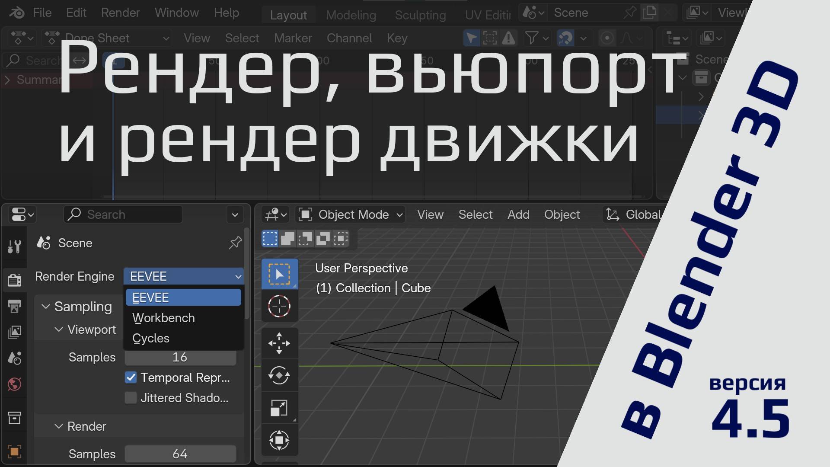Image resolution: width=830 pixels, height=467 pixels.
Task: Select the Rotate tool in viewport toolbar
Action: [280, 375]
